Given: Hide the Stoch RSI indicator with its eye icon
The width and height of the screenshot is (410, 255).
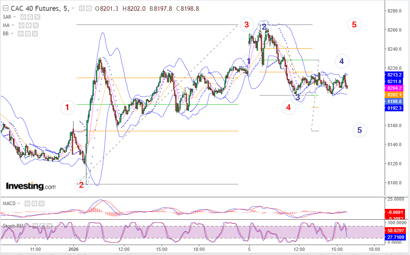Looking at the screenshot, I should (x=35, y=226).
